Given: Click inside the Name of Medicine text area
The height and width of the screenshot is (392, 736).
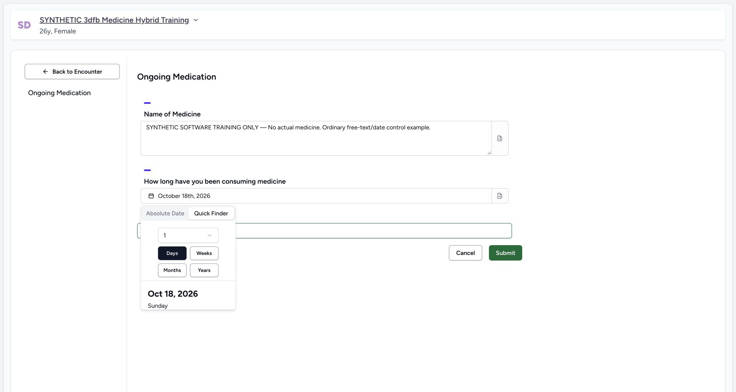Looking at the screenshot, I should [316, 138].
